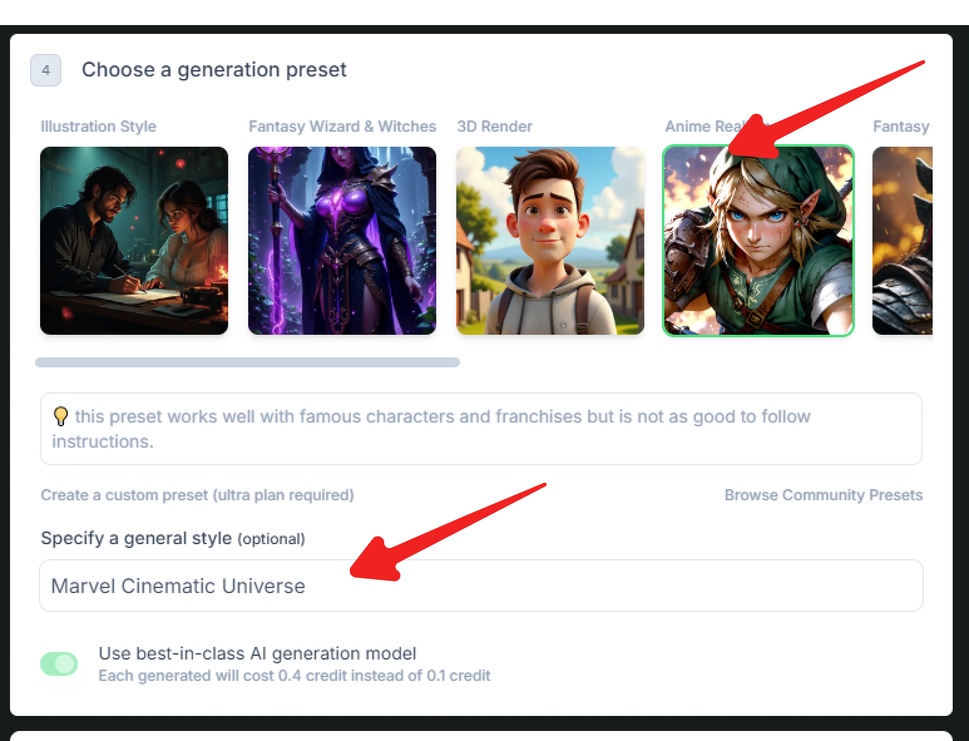Screen dimensions: 969x741
Task: Click the "Choose a generation preset" heading
Action: tap(214, 70)
